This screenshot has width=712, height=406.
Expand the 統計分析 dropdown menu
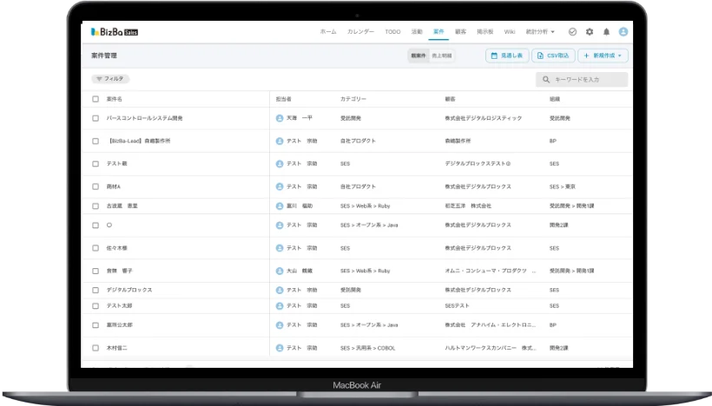pos(540,32)
